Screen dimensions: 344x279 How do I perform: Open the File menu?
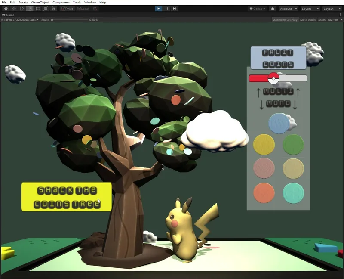pyautogui.click(x=4, y=2)
